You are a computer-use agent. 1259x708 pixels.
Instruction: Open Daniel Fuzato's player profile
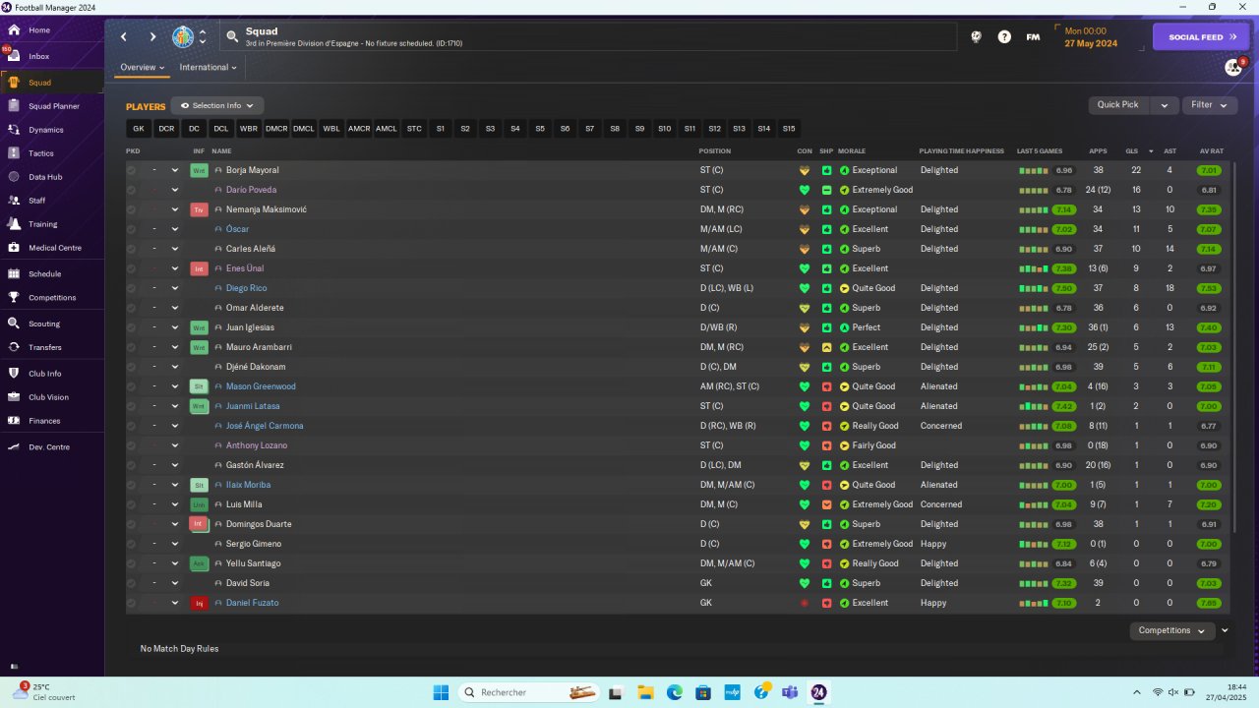click(x=252, y=603)
